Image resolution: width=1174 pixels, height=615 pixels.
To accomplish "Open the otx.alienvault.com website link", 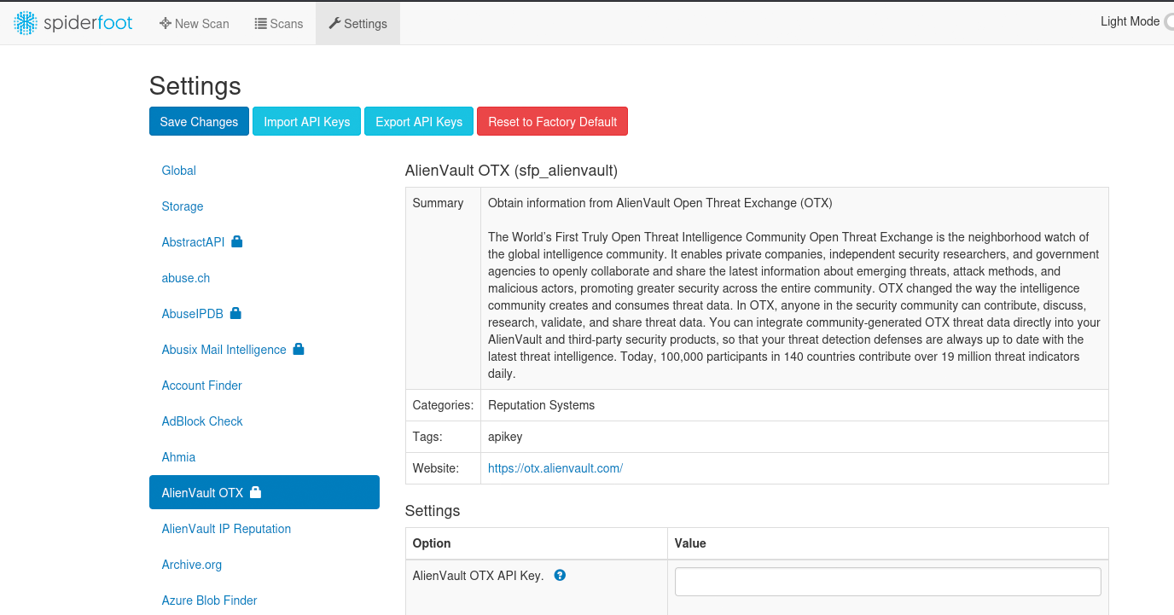I will [x=555, y=468].
